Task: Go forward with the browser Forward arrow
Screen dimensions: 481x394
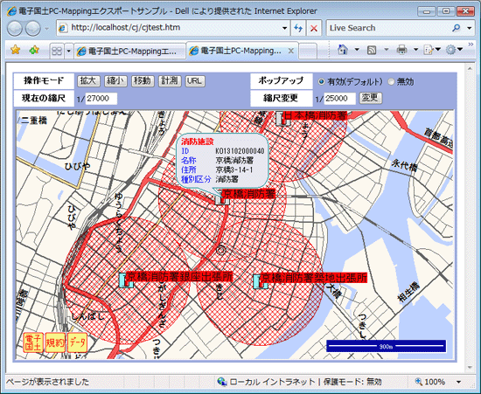Action: [33, 28]
